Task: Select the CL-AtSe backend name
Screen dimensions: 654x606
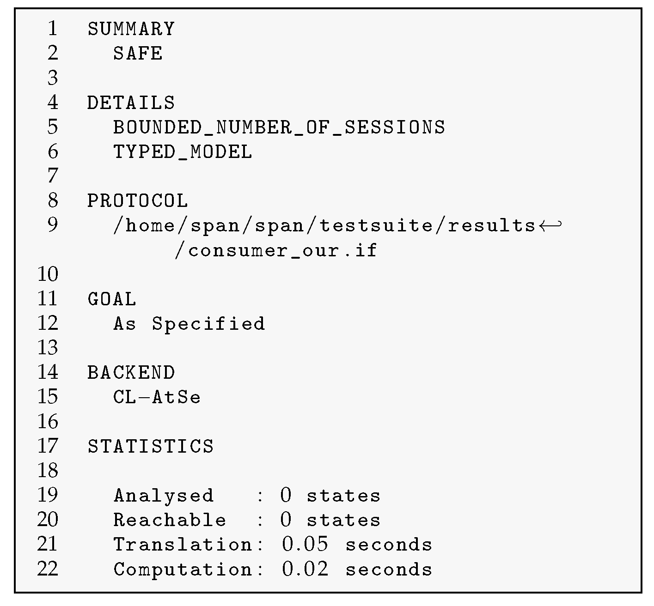Action: [157, 397]
